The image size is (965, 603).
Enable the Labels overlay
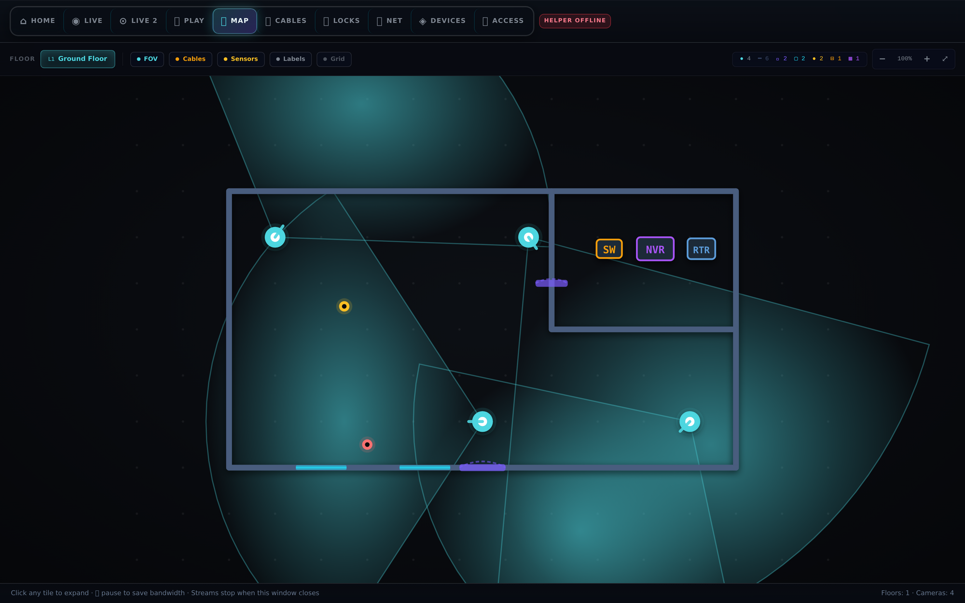[x=290, y=59]
